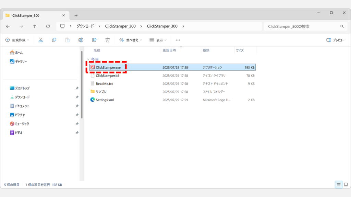The width and height of the screenshot is (351, 197).
Task: Toggle the プレビュー preview pane
Action: (x=335, y=40)
